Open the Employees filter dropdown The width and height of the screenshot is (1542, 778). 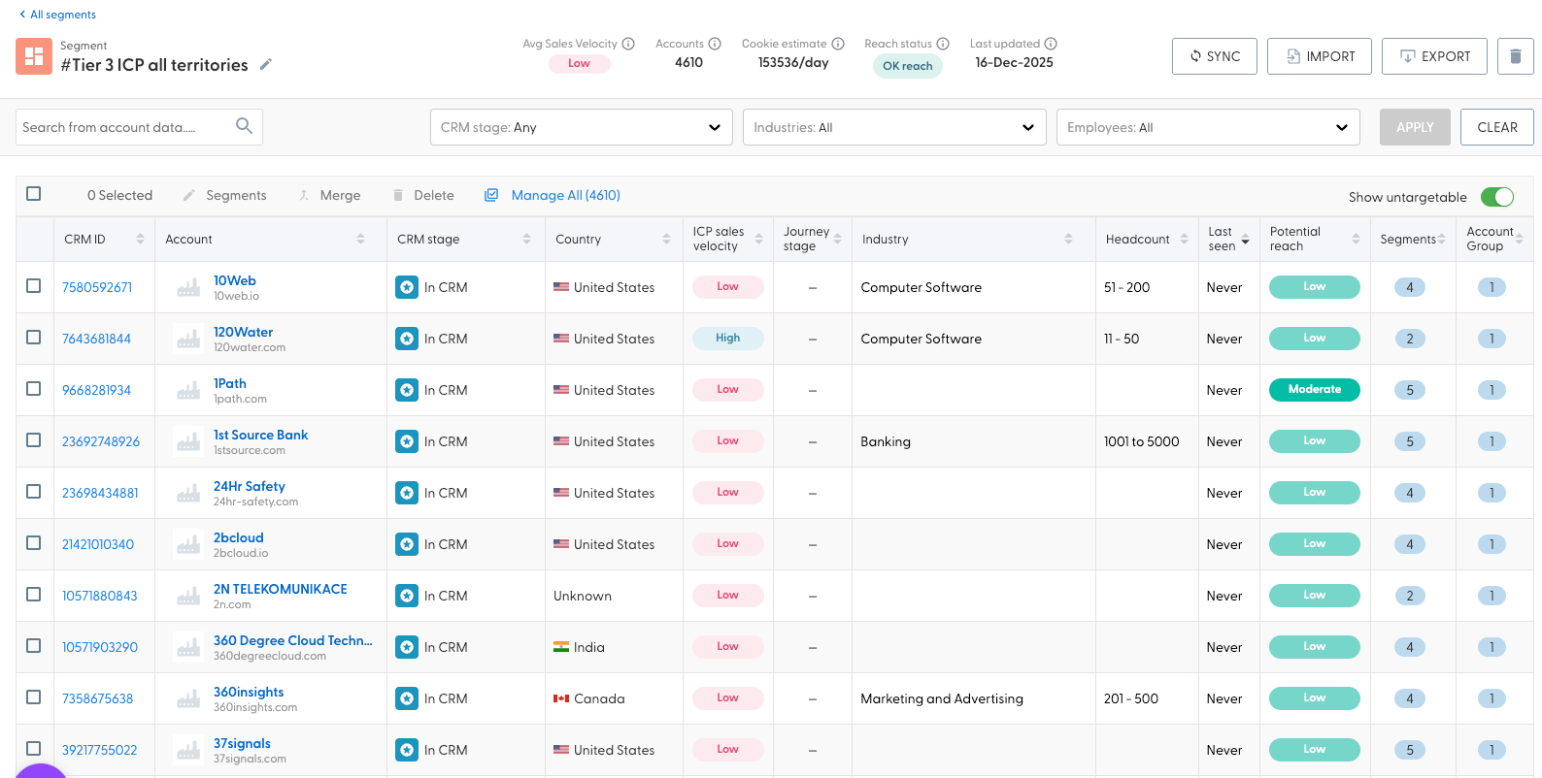coord(1207,127)
